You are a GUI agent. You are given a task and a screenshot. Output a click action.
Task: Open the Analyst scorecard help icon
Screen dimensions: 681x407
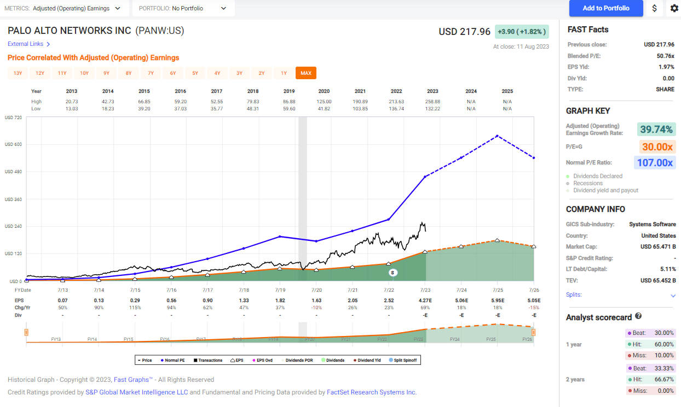click(x=638, y=316)
